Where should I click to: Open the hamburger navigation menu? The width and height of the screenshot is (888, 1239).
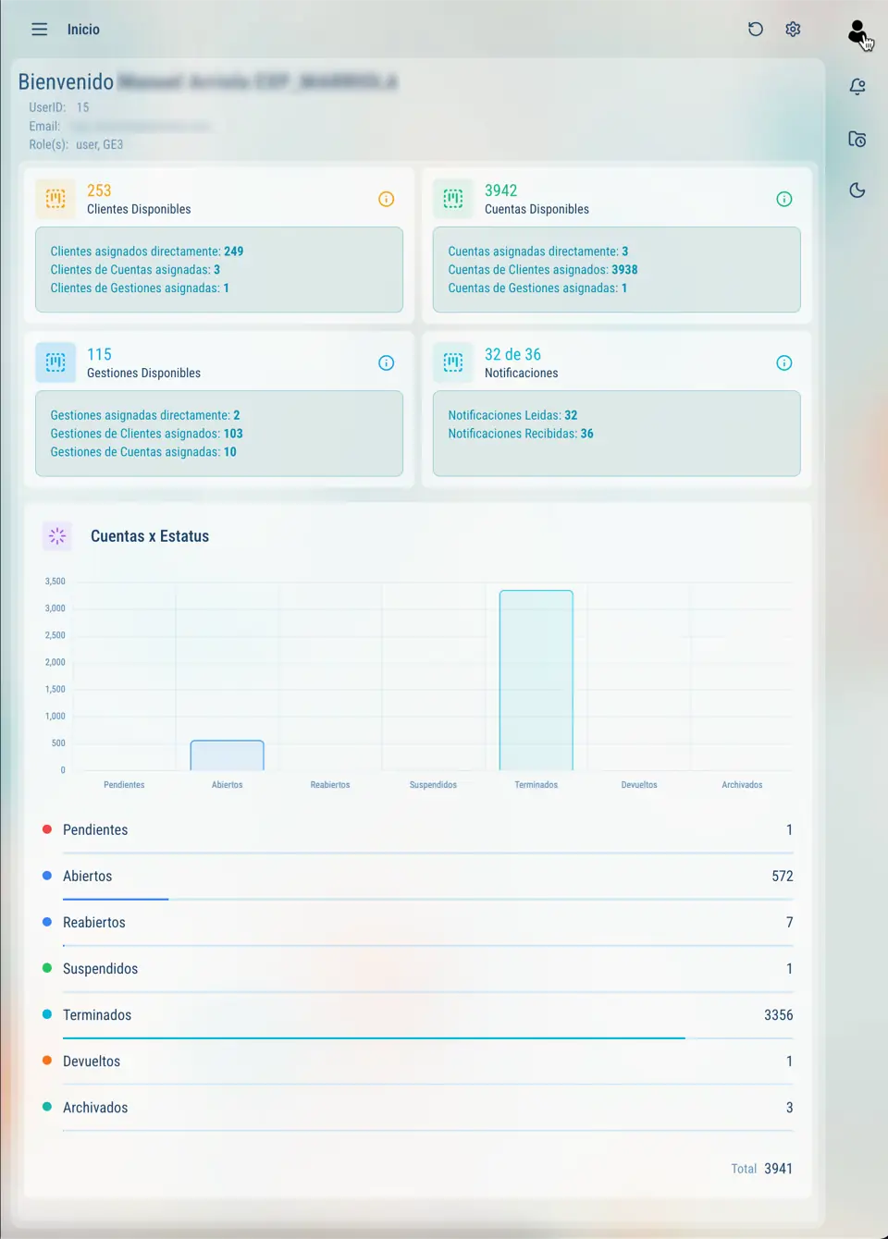(x=39, y=29)
